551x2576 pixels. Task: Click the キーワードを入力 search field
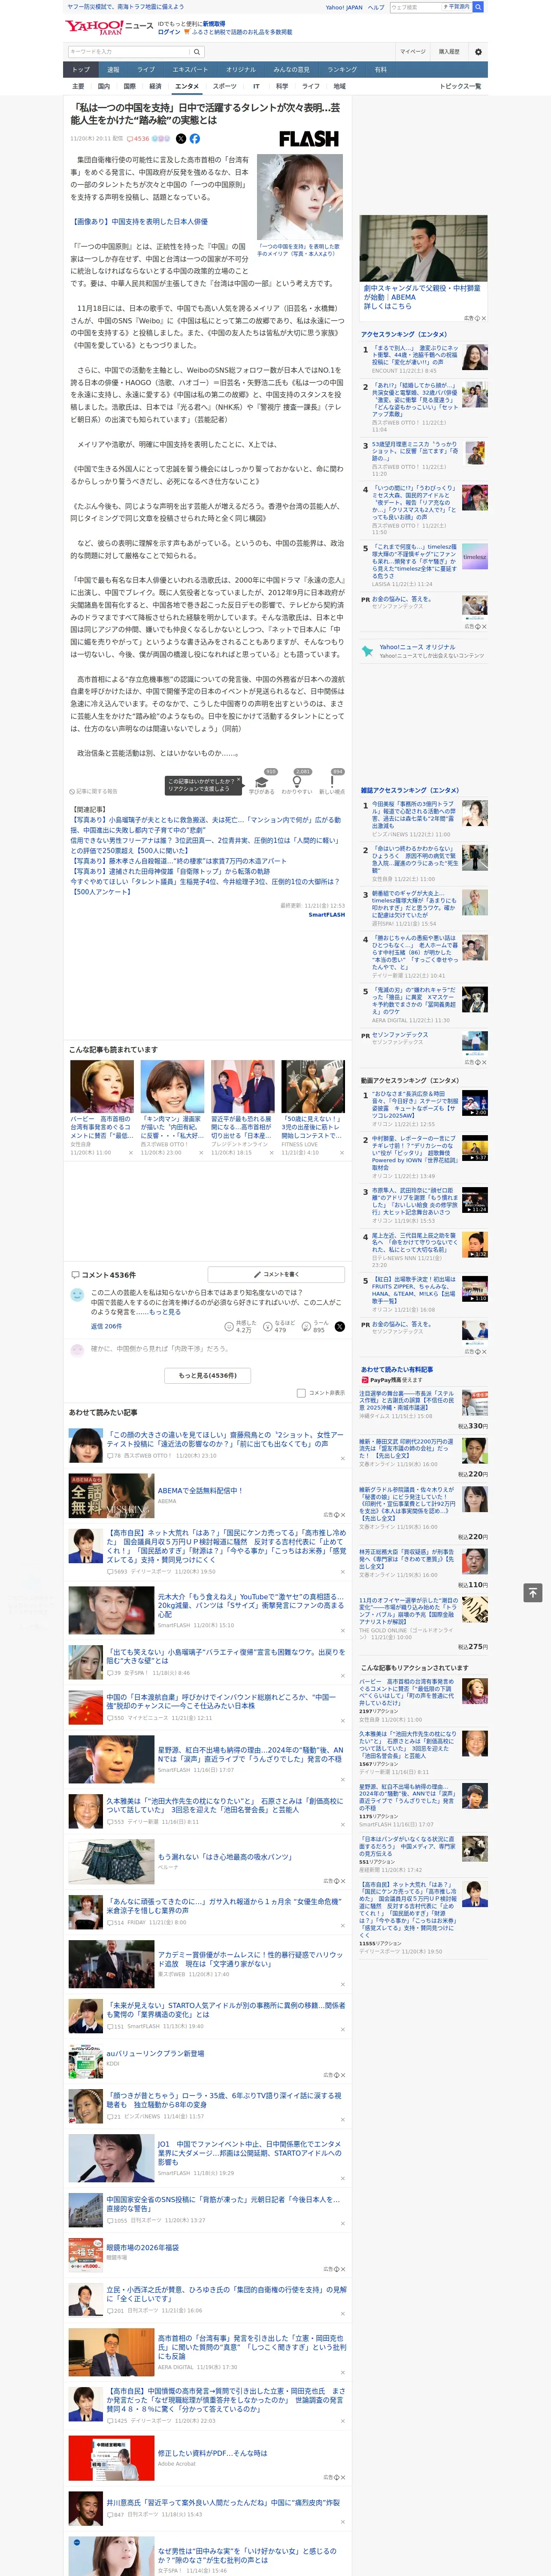pos(129,51)
